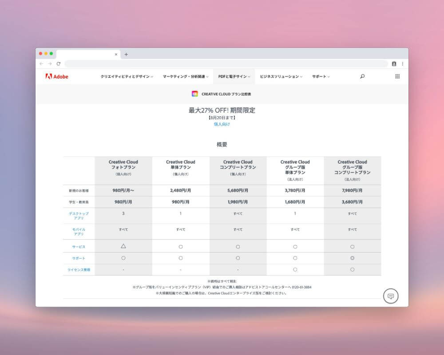Click the 学生・教育員 row label

pos(79,202)
